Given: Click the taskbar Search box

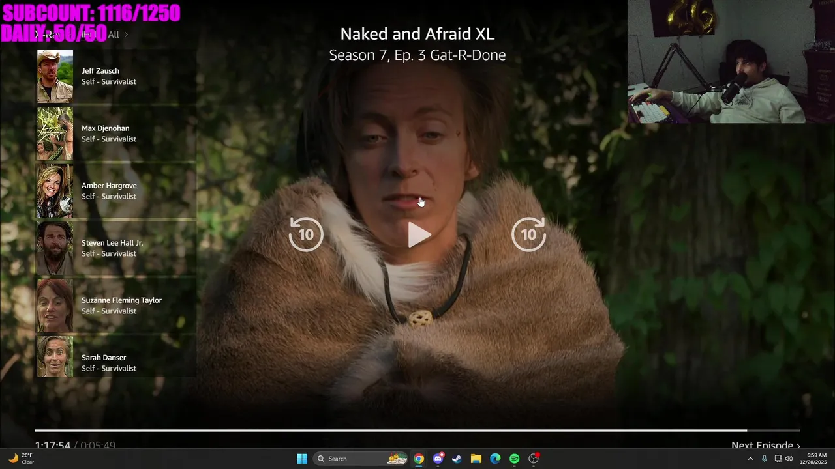Looking at the screenshot, I should coord(361,459).
